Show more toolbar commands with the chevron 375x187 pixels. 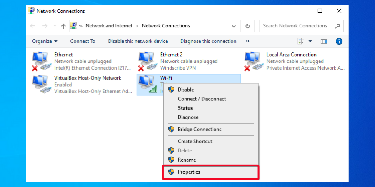247,41
